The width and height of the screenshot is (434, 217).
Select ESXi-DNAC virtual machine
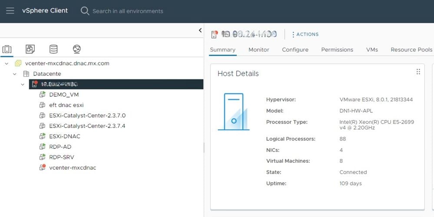pos(65,136)
